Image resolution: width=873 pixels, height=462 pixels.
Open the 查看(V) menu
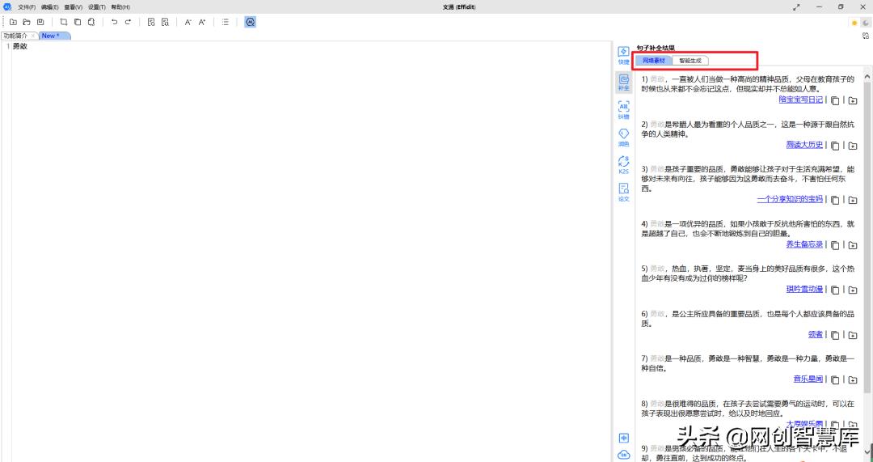click(x=73, y=7)
